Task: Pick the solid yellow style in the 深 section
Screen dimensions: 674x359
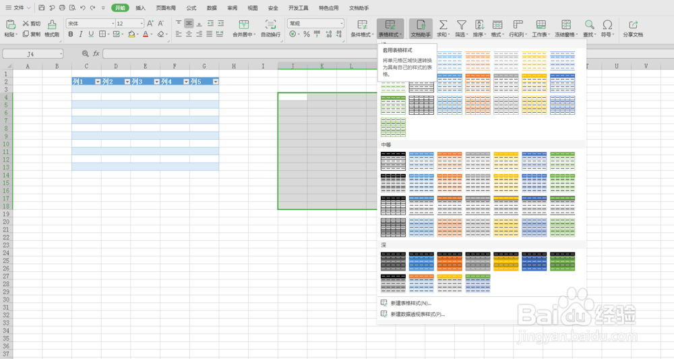Action: click(506, 261)
